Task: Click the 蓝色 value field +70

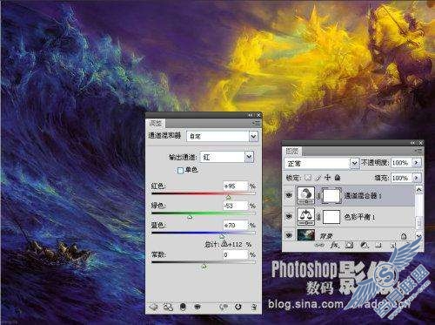Action: tap(236, 225)
